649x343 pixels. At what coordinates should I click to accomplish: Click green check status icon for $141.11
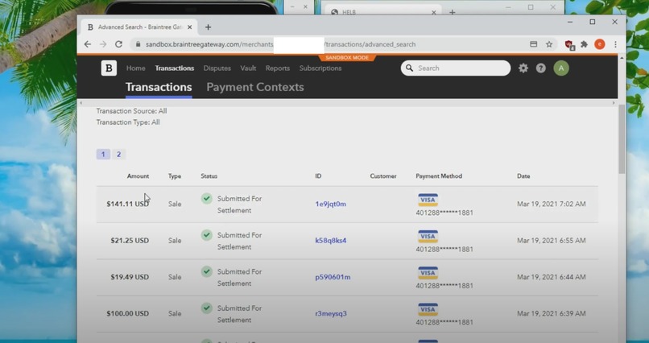[x=207, y=198]
